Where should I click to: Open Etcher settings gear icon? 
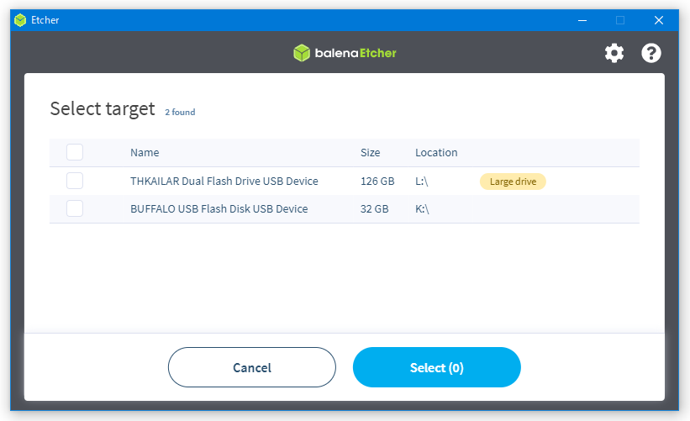click(614, 53)
